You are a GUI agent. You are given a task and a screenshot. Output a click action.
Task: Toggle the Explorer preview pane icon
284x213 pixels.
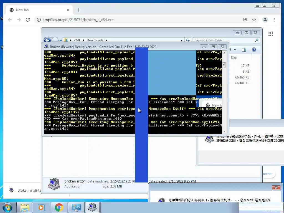pyautogui.click(x=244, y=50)
